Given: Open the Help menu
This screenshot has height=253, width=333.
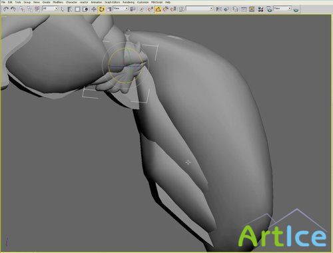Looking at the screenshot, I should [x=168, y=2].
